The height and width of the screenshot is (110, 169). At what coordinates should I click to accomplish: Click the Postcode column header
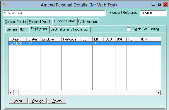(71, 39)
